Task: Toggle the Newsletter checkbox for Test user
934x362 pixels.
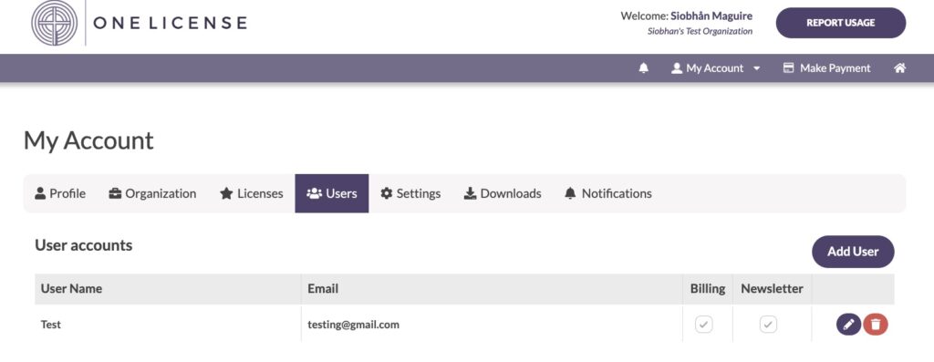Action: [x=768, y=325]
